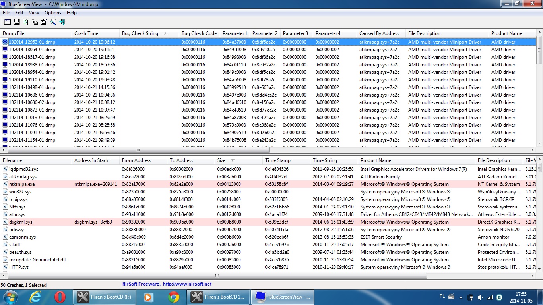The height and width of the screenshot is (305, 543).
Task: Switch to Hiren's BootCD (F:) taskbar window
Action: point(105,297)
